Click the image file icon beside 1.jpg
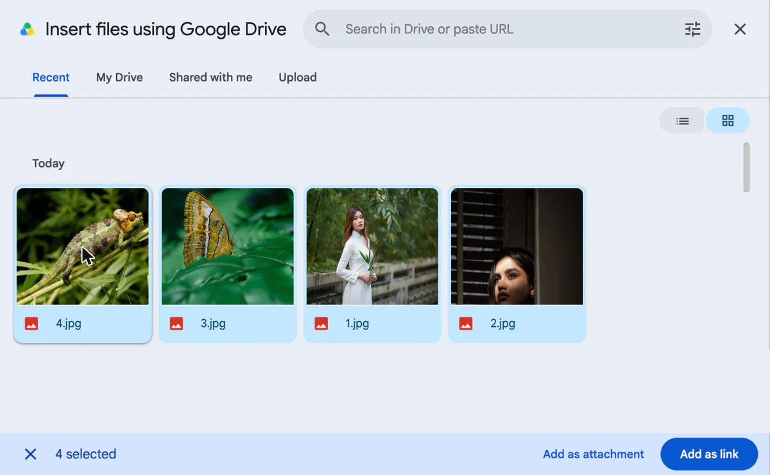Viewport: 770px width, 475px height. [321, 324]
